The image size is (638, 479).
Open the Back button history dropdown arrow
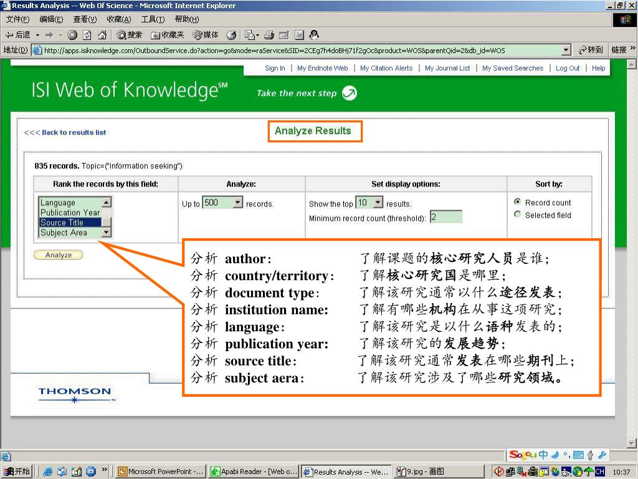37,35
